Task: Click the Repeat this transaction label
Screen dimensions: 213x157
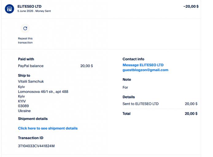Action: (x=25, y=40)
